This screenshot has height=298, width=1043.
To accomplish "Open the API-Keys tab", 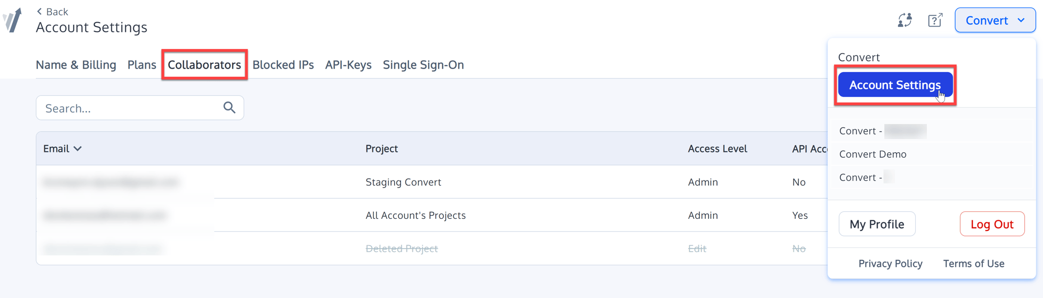I will (348, 65).
